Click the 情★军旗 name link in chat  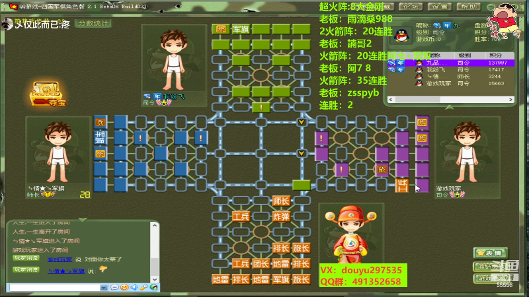pos(66,271)
